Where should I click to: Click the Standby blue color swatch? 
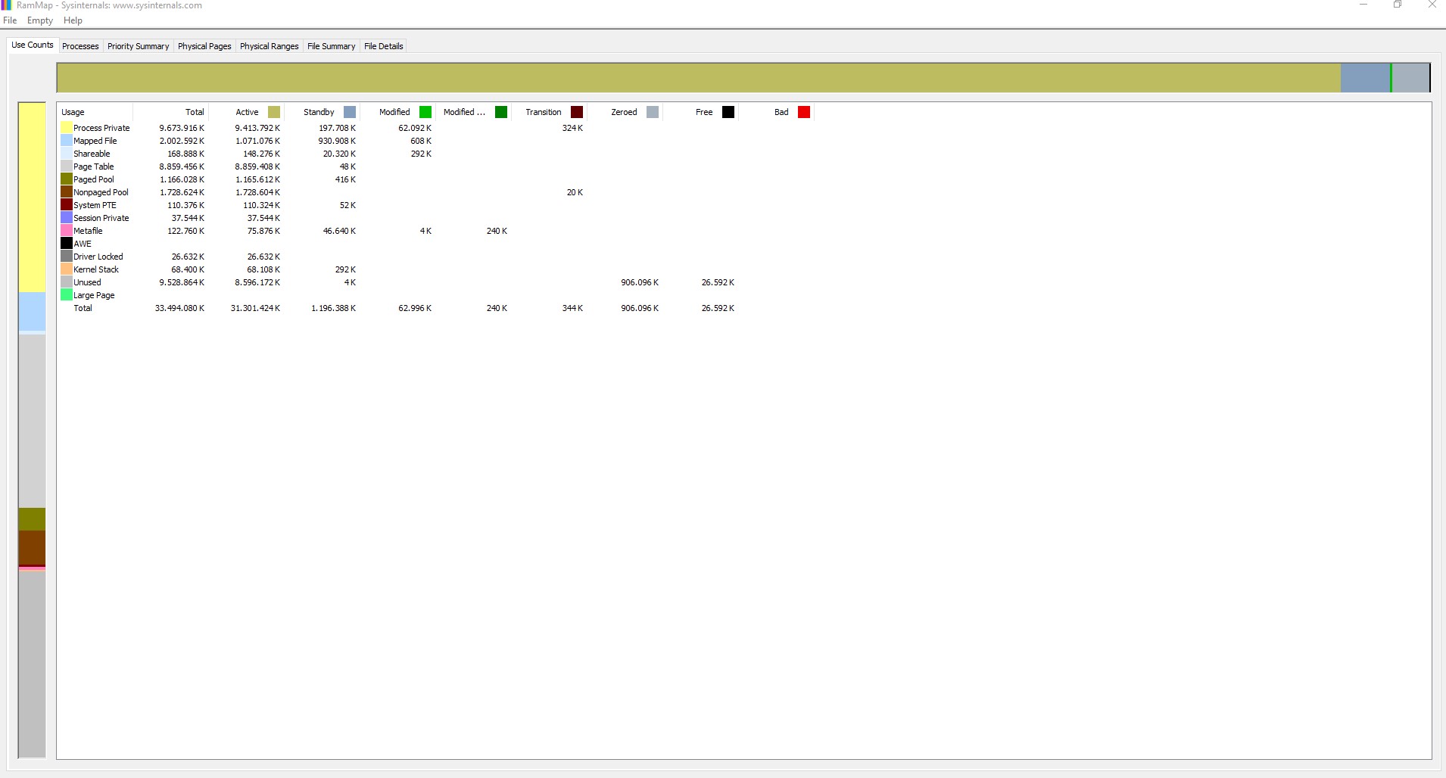pyautogui.click(x=350, y=112)
